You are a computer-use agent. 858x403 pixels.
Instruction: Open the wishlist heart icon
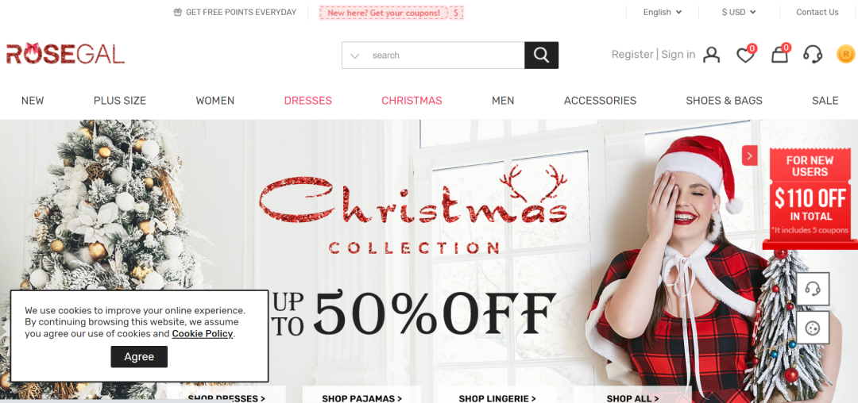745,55
